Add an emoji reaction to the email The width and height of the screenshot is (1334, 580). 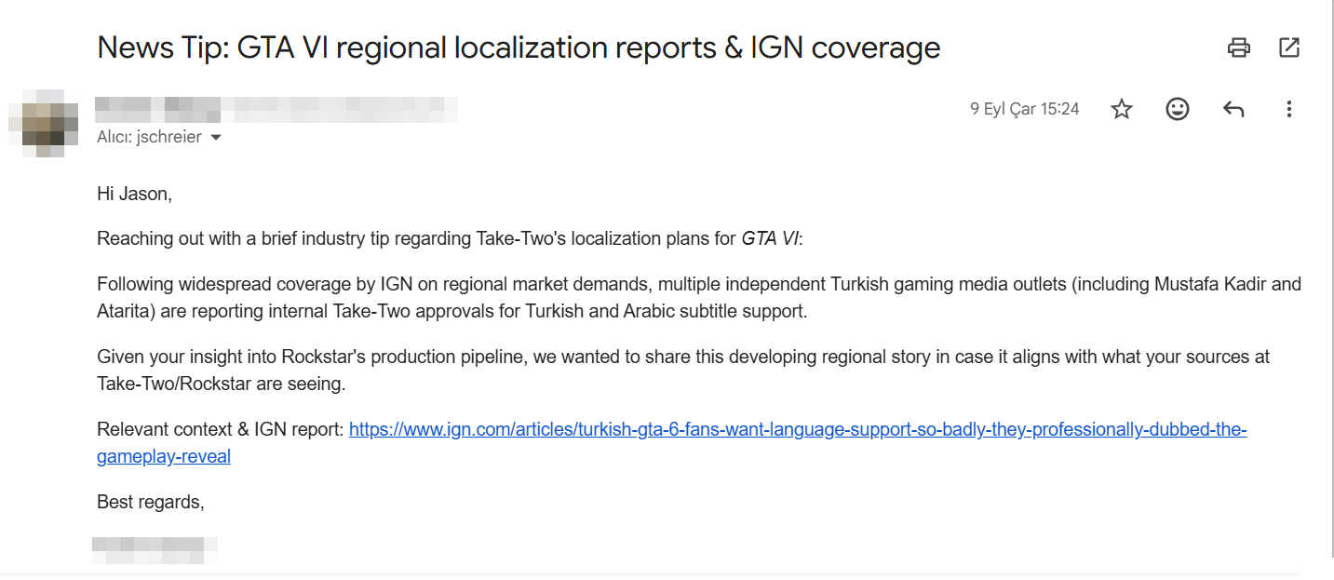coord(1178,110)
